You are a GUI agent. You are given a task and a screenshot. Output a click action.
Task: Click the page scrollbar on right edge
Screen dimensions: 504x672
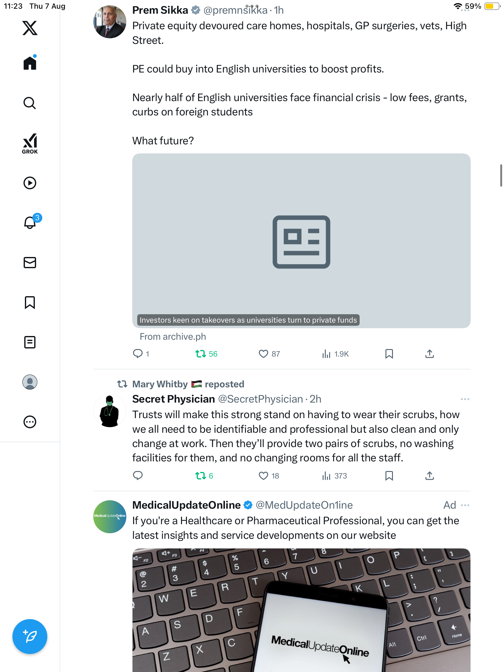click(x=501, y=176)
